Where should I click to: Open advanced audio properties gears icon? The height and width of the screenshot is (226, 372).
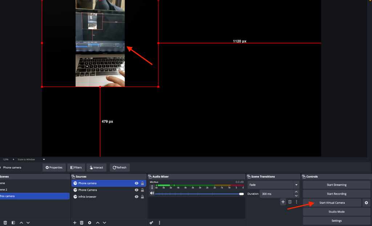point(151,222)
